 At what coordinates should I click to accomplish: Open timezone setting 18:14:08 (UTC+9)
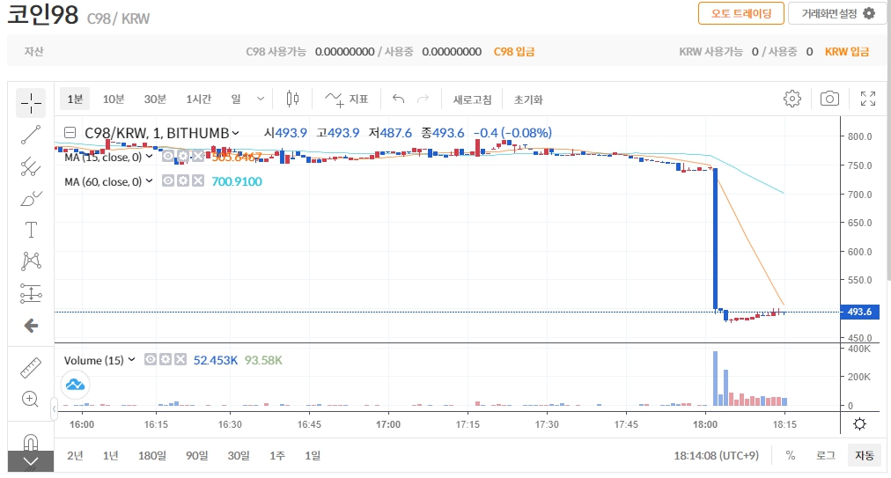click(716, 455)
